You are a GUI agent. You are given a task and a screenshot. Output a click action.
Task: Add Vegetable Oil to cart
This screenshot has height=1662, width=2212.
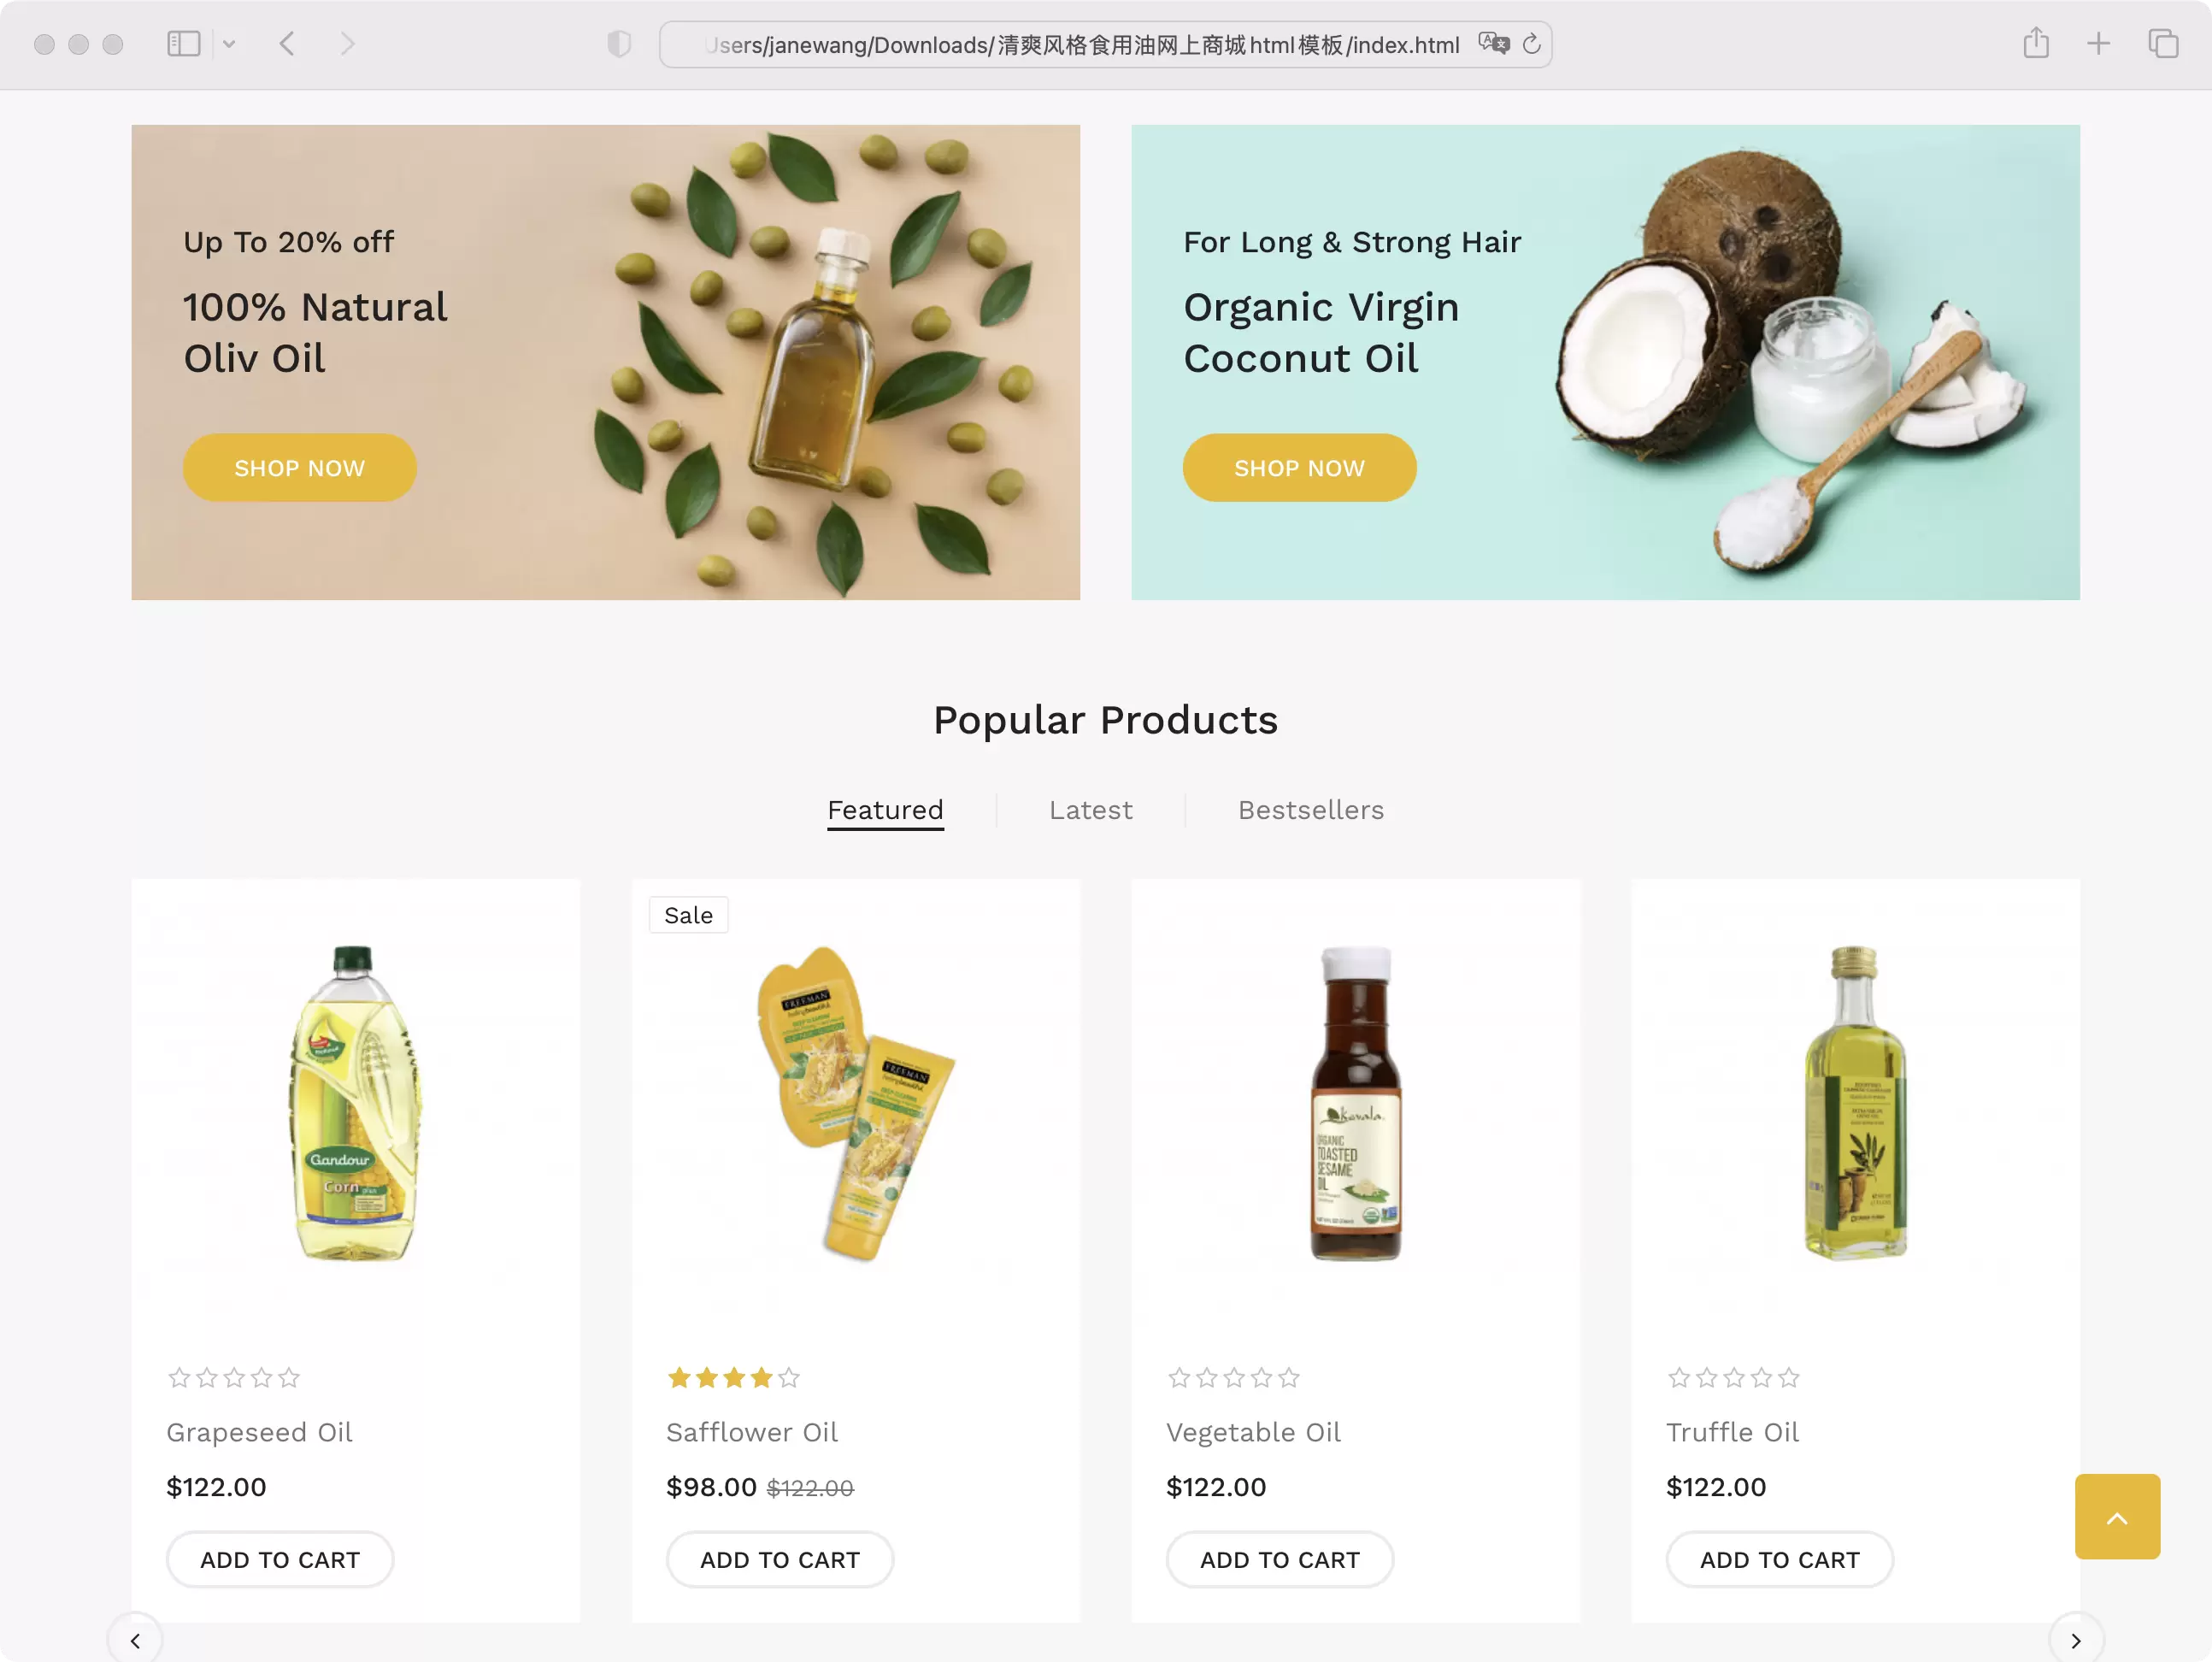(1280, 1559)
